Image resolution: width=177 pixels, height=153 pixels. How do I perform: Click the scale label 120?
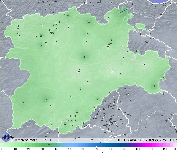click(165, 149)
